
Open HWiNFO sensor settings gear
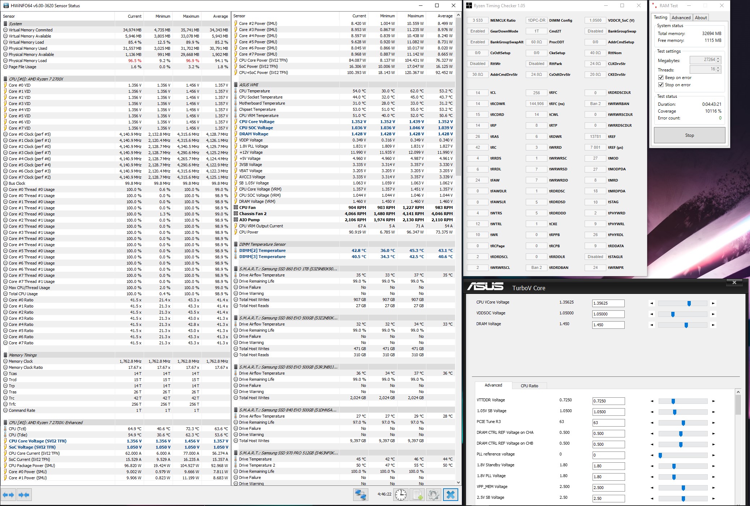pyautogui.click(x=433, y=495)
